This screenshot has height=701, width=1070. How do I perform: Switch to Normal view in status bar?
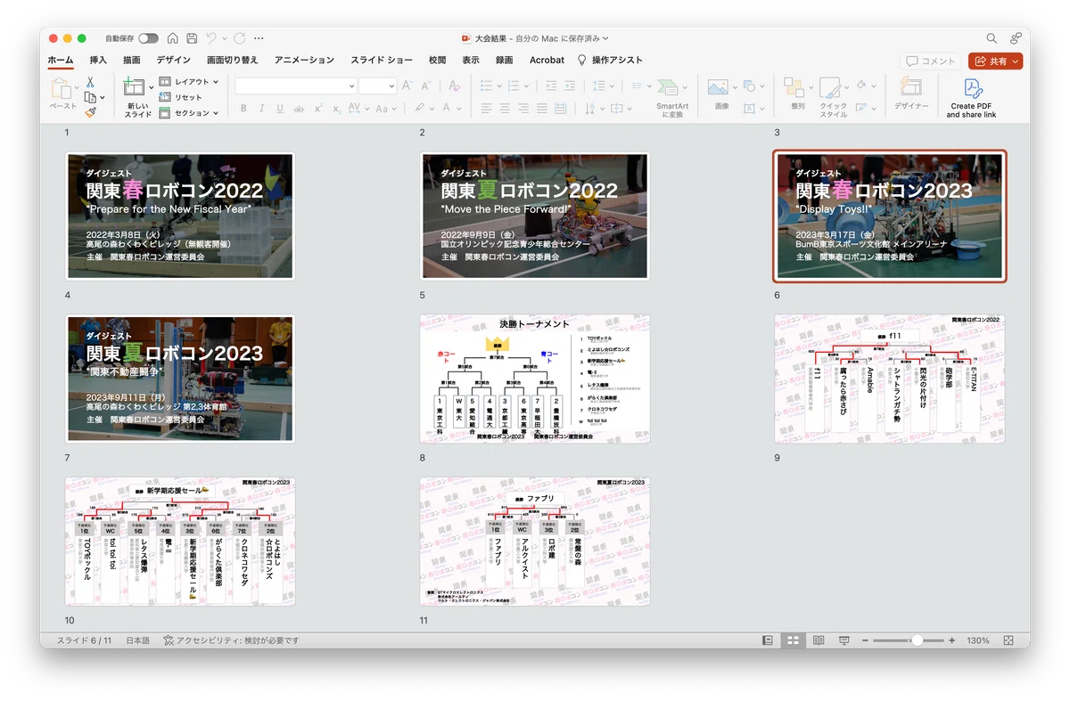click(x=768, y=640)
